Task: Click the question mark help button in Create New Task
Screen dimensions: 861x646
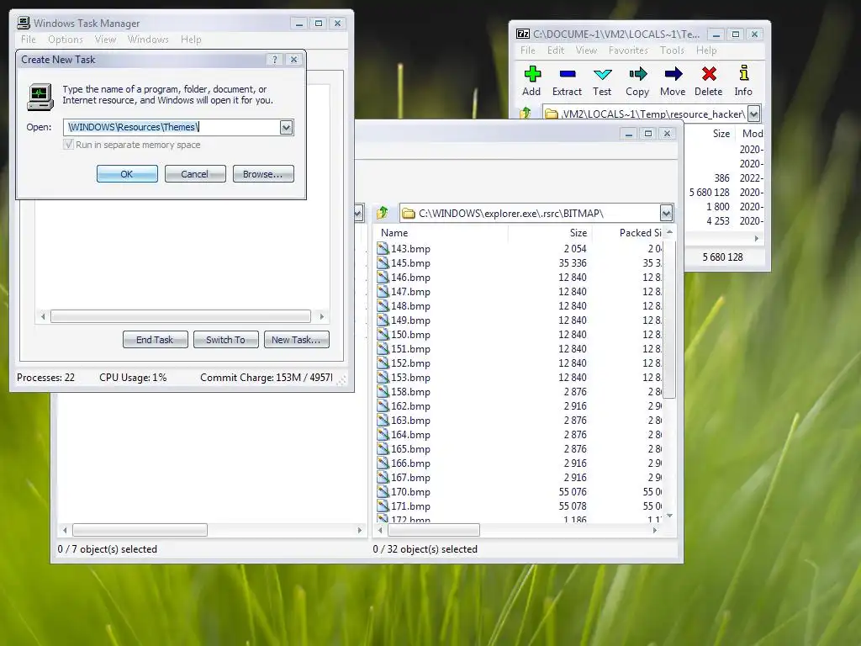Action: [275, 60]
